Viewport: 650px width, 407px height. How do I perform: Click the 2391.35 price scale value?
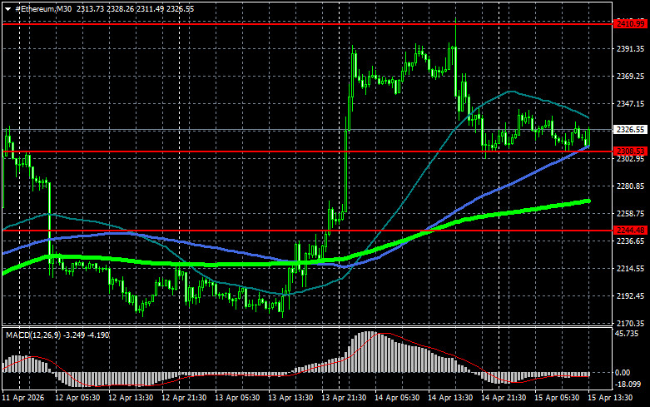coord(631,49)
